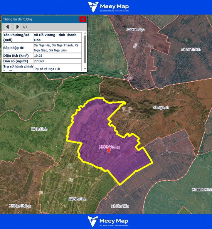212x229 pixels.
Task: Select the Xã Nga An map label
Action: click(161, 107)
